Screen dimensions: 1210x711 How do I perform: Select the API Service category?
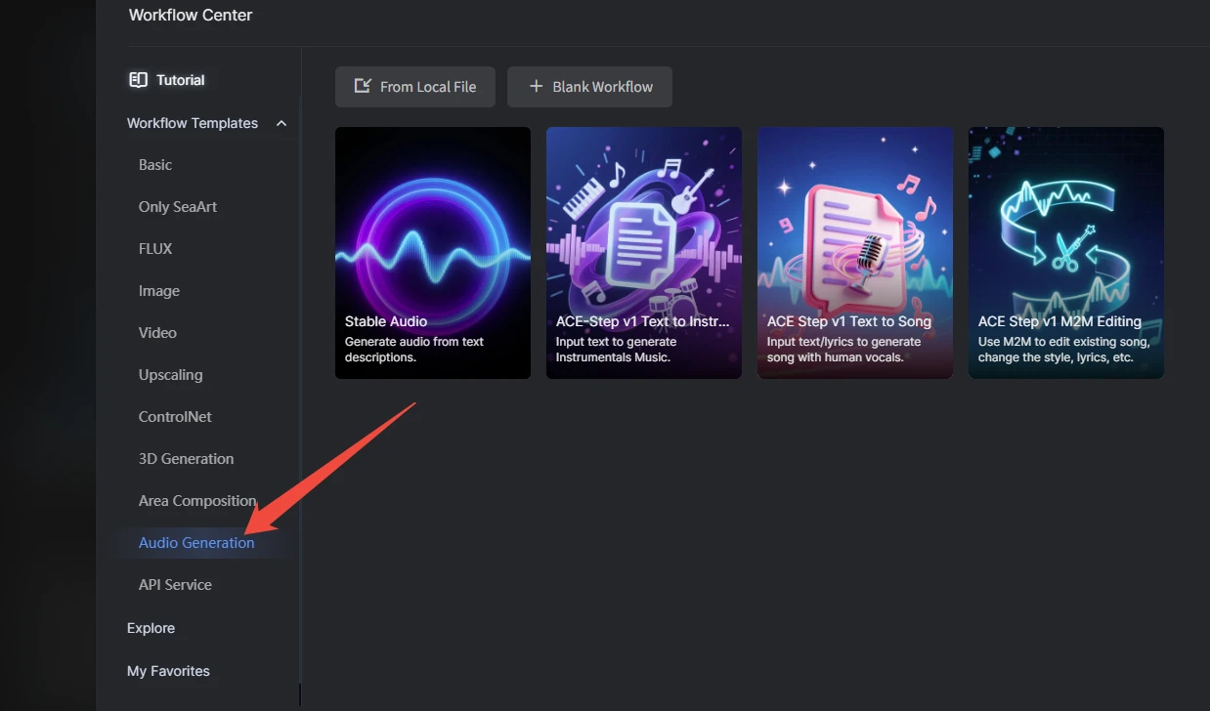[175, 585]
